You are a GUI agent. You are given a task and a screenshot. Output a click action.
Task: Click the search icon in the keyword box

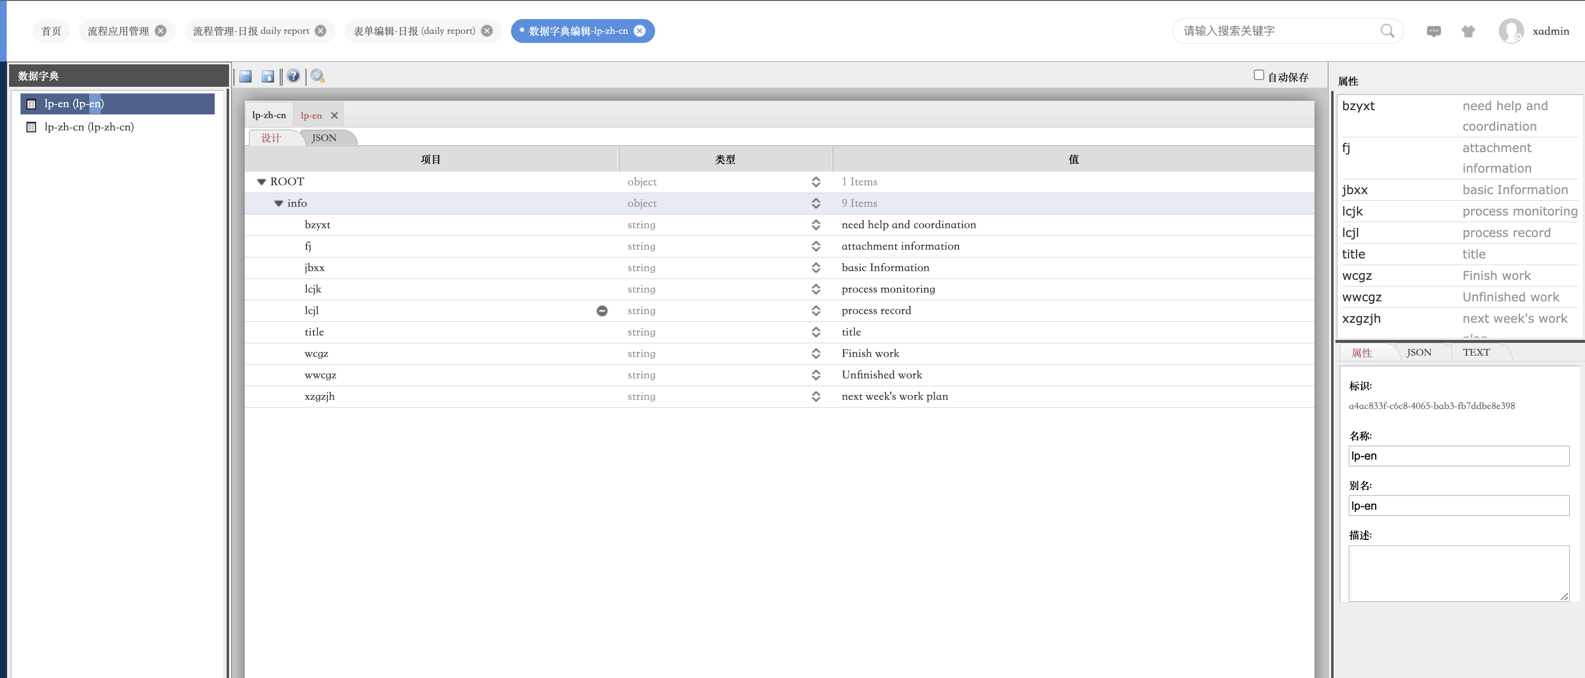[1387, 31]
